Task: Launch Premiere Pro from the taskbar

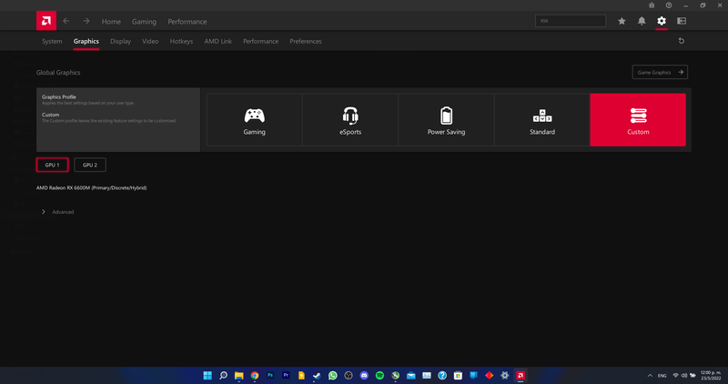Action: point(286,375)
